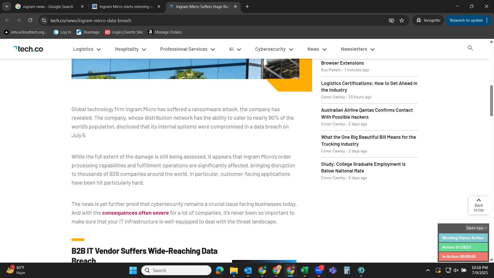Click the Active 01:36:51 timer bar
The width and height of the screenshot is (494, 278).
point(463,247)
